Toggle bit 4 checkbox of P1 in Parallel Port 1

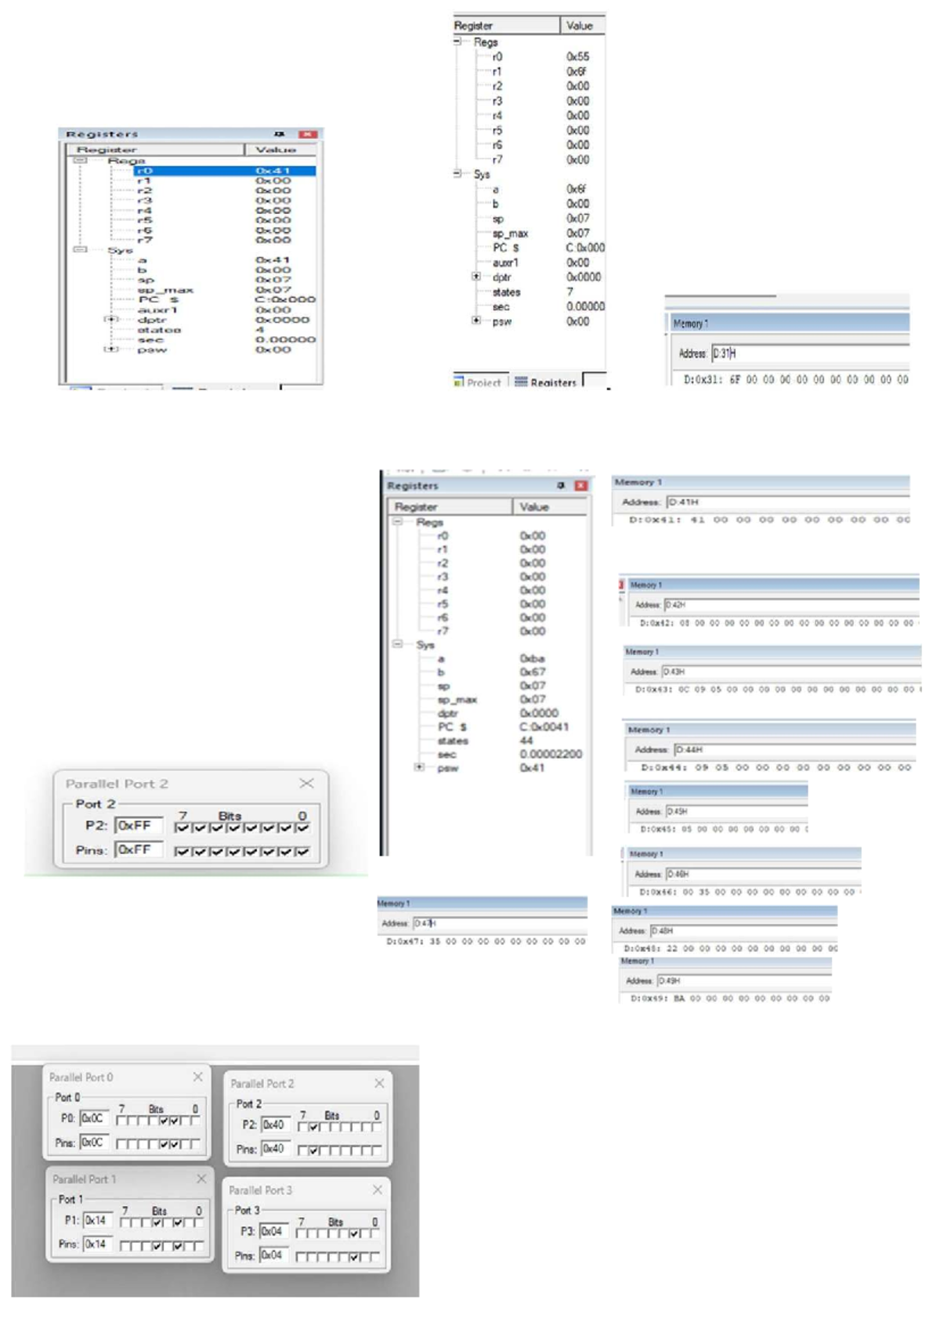pos(157,1222)
